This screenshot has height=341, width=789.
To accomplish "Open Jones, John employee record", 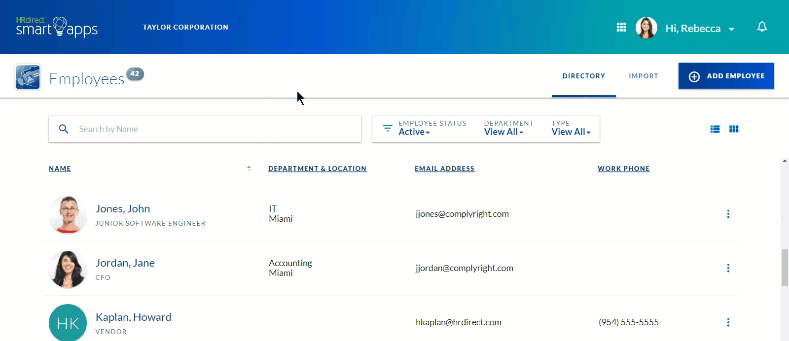I will tap(123, 209).
